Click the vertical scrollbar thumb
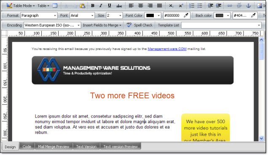Viewport: 268px width, 155px height. (x=261, y=51)
